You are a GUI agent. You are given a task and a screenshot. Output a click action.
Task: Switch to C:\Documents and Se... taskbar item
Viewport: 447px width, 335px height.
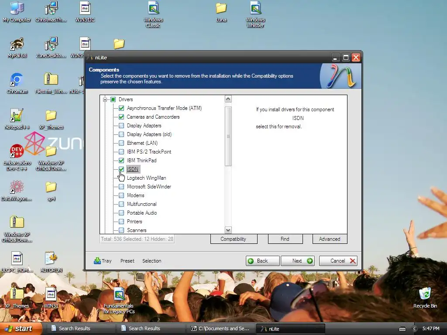point(220,329)
